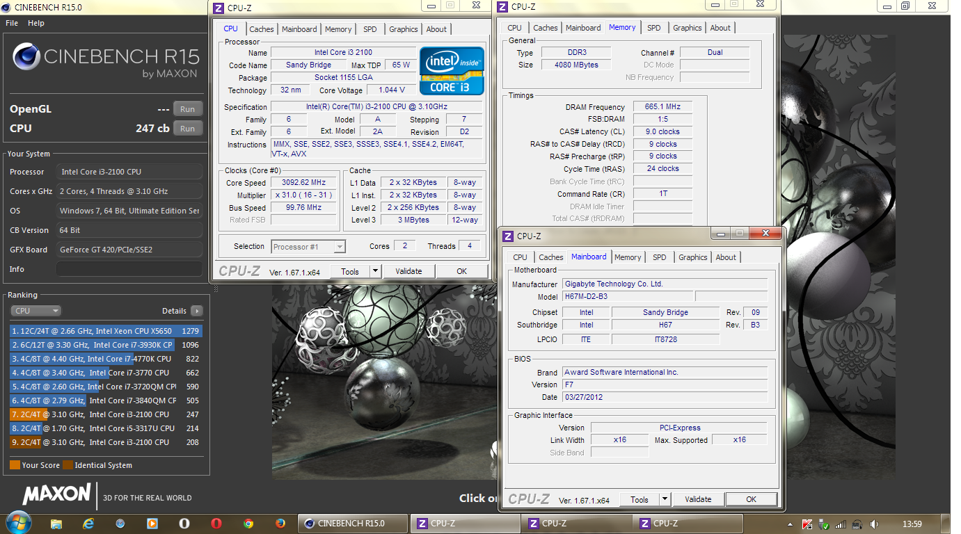Open Memory tab in Mainboard window

click(628, 257)
